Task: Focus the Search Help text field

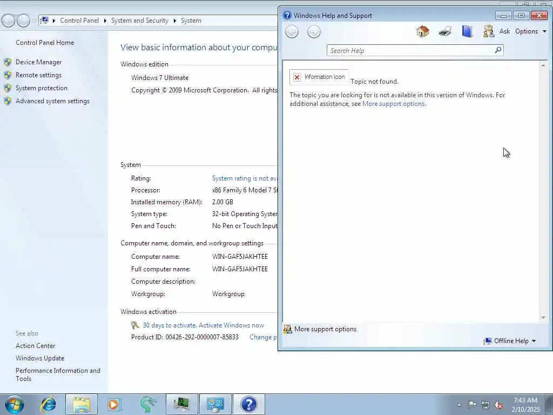Action: click(x=411, y=50)
